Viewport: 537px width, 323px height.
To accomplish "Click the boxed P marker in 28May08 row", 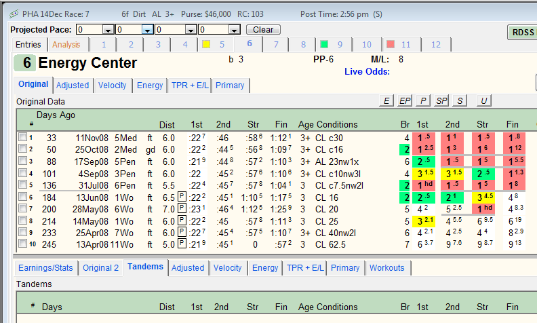I will click(x=182, y=209).
